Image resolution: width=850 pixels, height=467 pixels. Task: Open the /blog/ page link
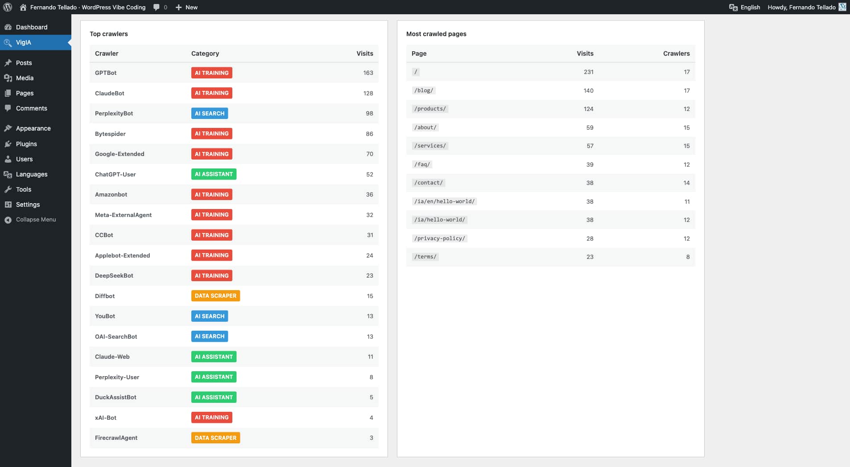point(424,90)
